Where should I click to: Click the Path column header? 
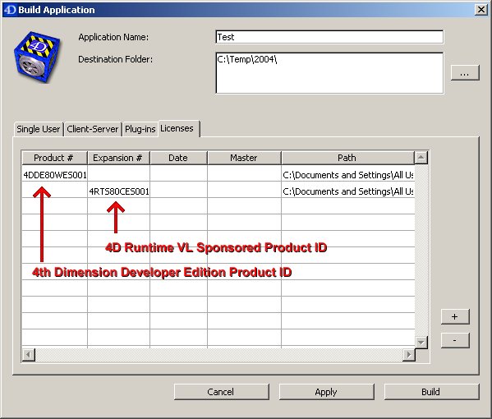coord(347,158)
